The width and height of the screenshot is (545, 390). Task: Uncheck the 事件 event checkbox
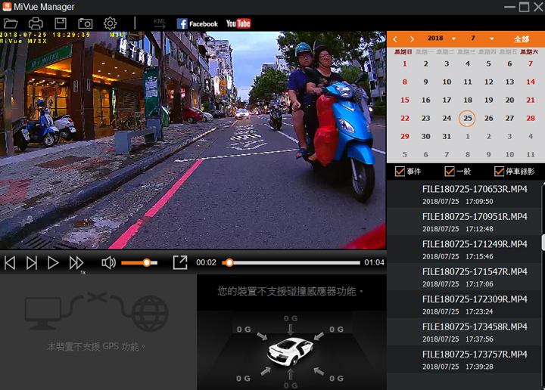[400, 172]
